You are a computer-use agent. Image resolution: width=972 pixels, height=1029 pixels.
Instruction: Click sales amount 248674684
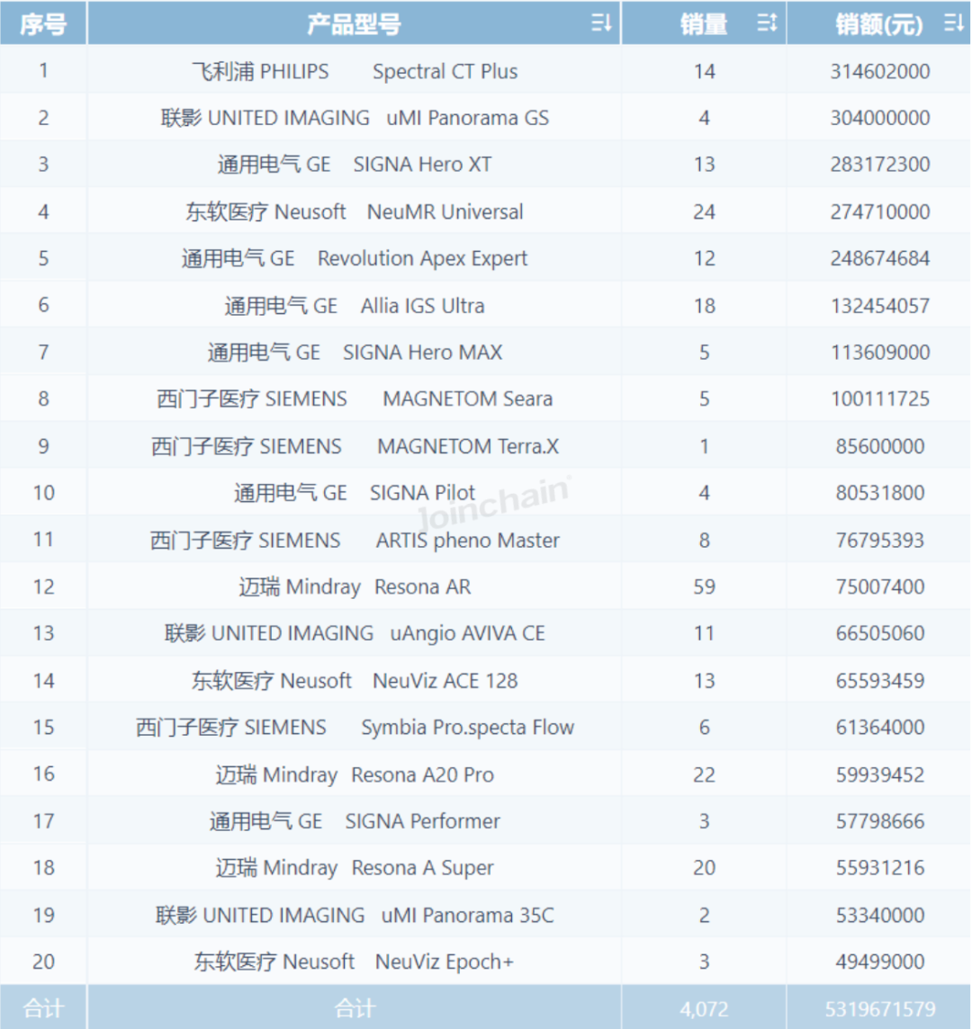click(880, 258)
